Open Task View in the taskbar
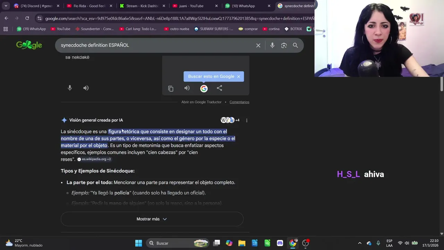 coord(216,243)
